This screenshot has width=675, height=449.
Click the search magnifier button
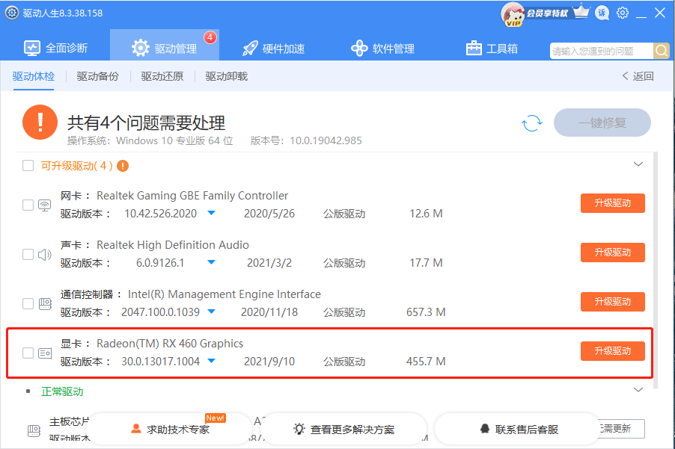tap(662, 51)
